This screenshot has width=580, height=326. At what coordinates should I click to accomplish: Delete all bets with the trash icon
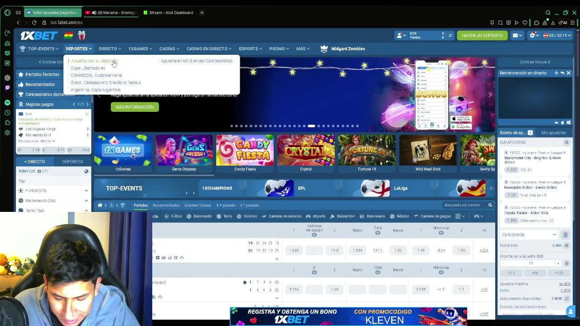(x=565, y=235)
